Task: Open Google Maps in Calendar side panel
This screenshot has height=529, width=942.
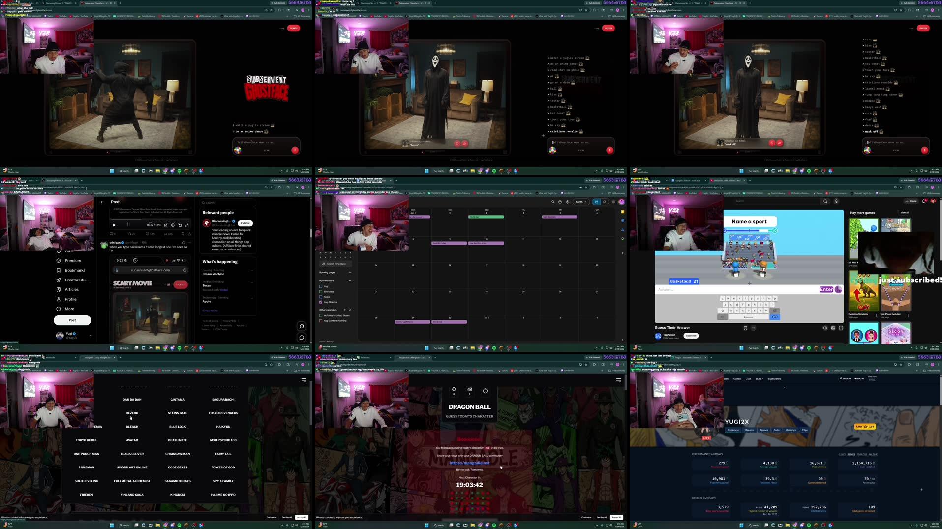Action: pyautogui.click(x=622, y=239)
